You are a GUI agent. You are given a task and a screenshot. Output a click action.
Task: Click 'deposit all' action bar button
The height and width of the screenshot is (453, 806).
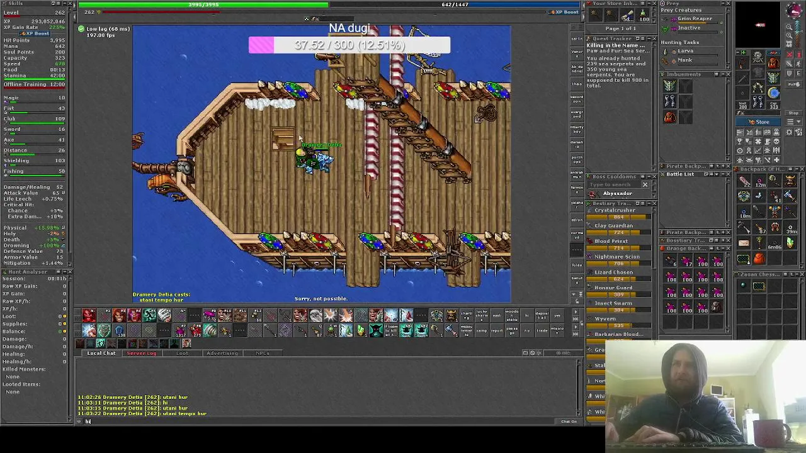coord(542,315)
